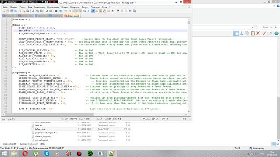Open the Opera browser from the taskbar
280x157 pixels.
click(x=25, y=154)
